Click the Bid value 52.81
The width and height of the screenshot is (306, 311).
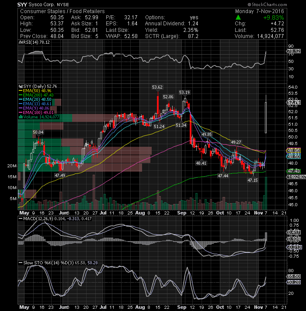coord(91,30)
